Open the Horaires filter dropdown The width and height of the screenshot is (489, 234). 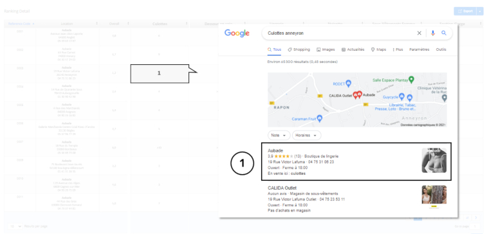pyautogui.click(x=306, y=136)
